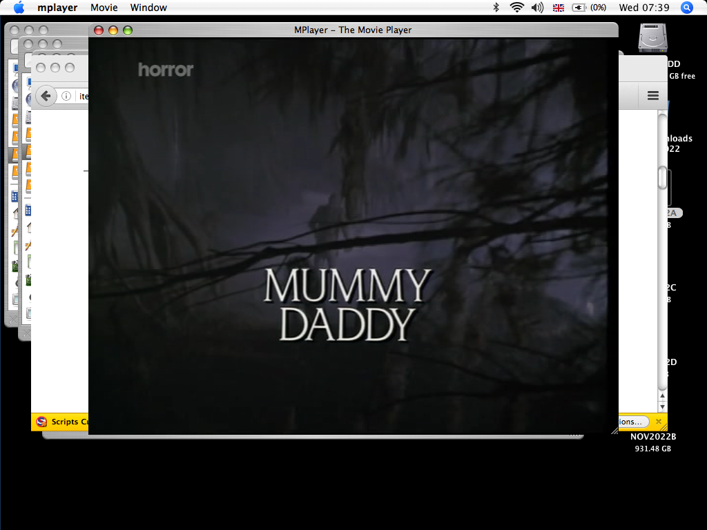This screenshot has width=707, height=530.
Task: Click the Mummy Daddy video frame
Action: (x=353, y=236)
